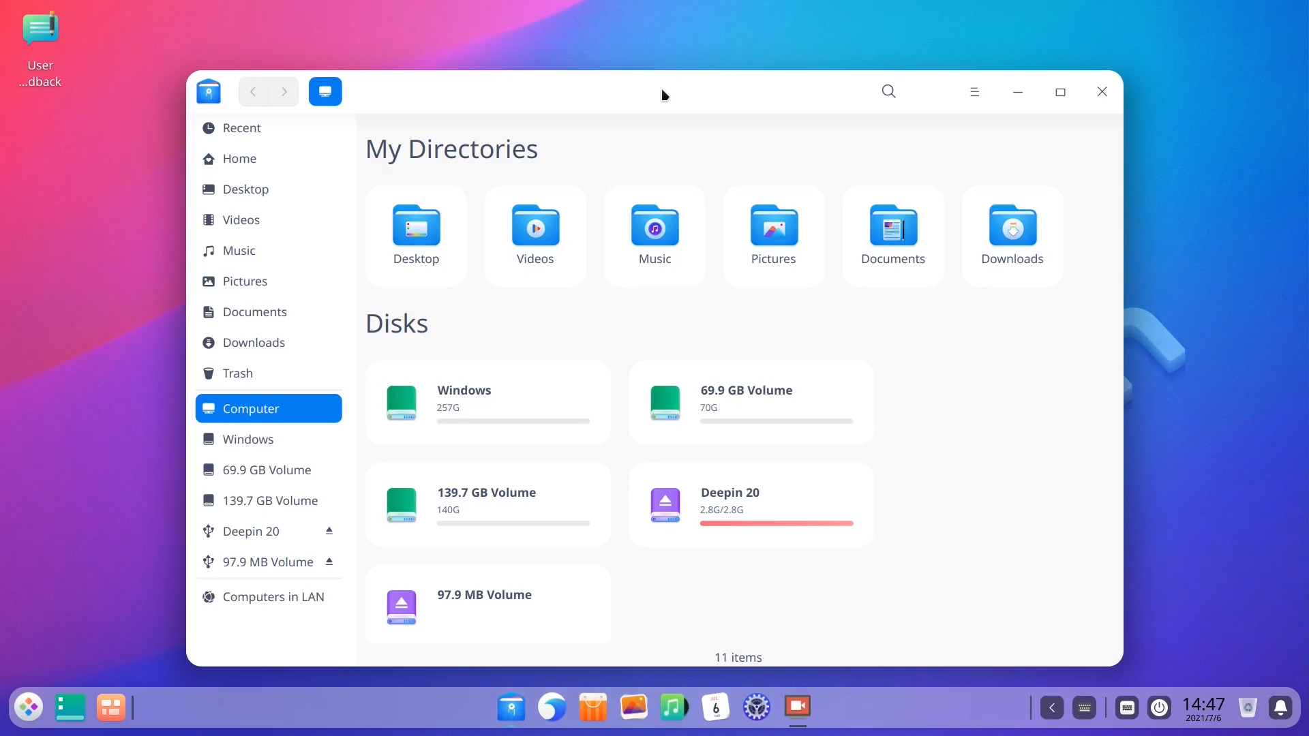This screenshot has width=1309, height=736.
Task: Open Deepin Browser from the dock
Action: click(552, 707)
